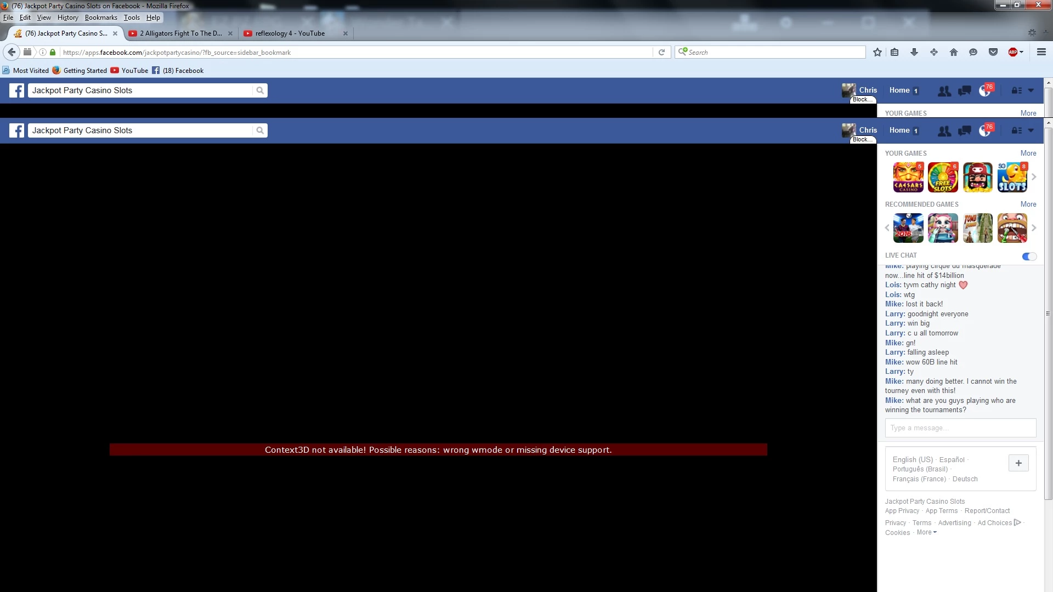This screenshot has width=1053, height=592.
Task: Click the Adblock Plus ABP icon
Action: click(x=1012, y=52)
